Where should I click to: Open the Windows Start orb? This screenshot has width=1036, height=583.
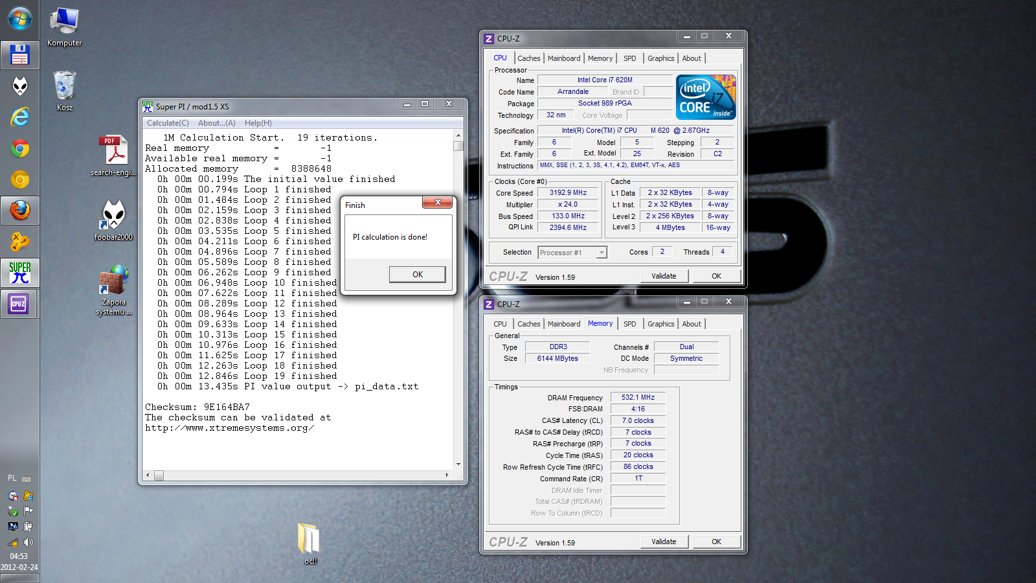19,19
